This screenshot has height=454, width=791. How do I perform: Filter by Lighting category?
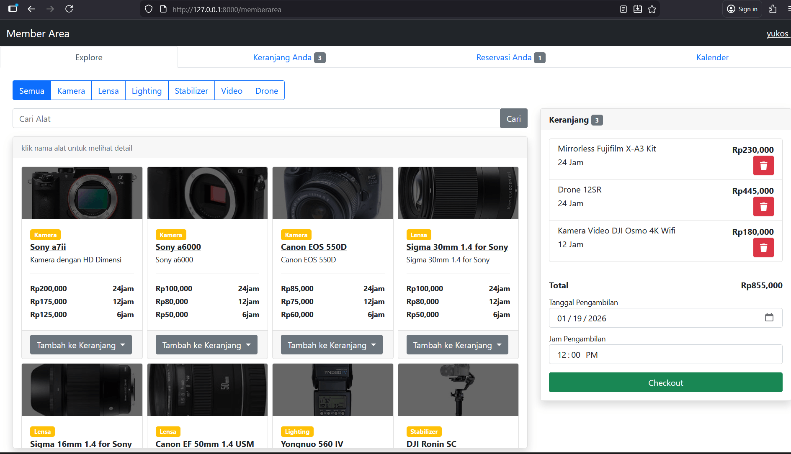pyautogui.click(x=147, y=90)
